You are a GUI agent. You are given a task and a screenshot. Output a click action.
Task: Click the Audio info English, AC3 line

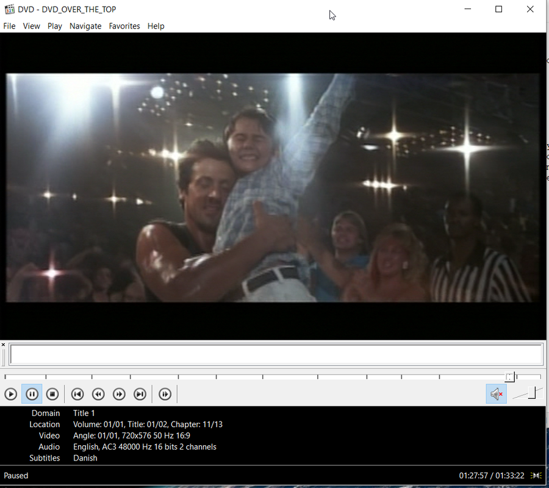pos(145,447)
